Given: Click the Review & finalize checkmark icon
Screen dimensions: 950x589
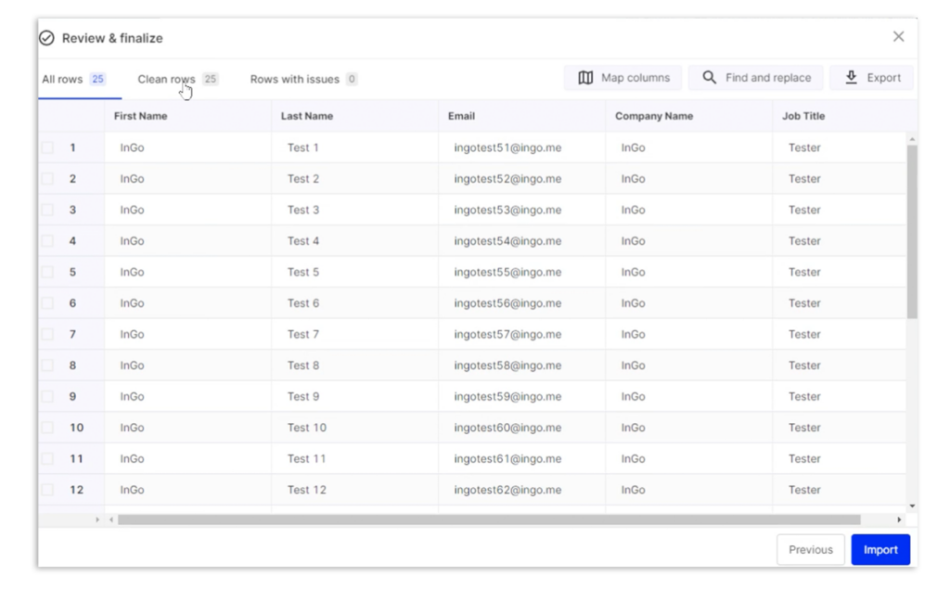Looking at the screenshot, I should tap(46, 38).
